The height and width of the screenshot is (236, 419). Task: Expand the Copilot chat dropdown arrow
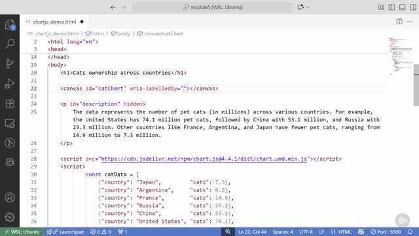pos(308,7)
